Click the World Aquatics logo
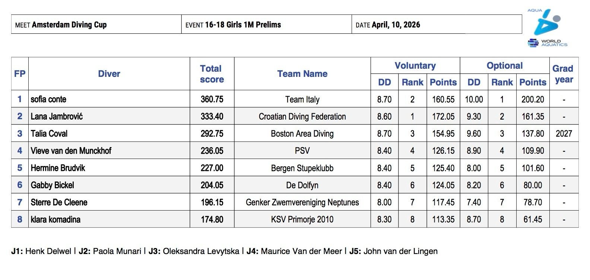Screen dimensions: 590x280 click(547, 28)
